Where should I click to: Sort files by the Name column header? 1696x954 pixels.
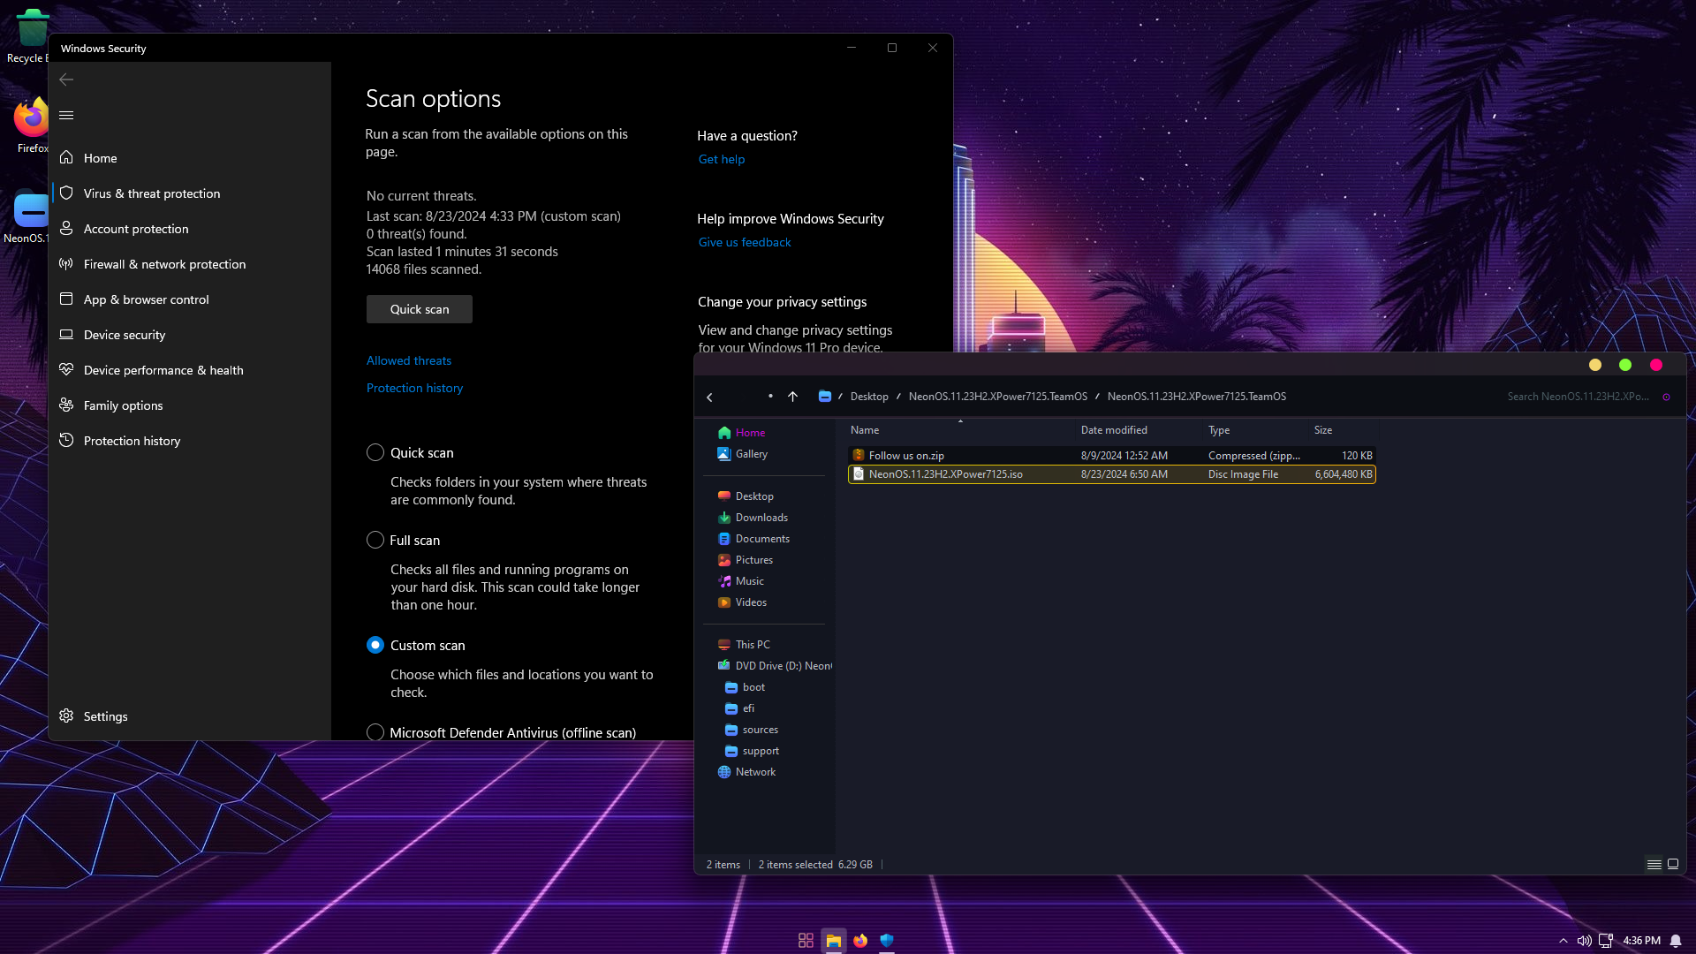960,430
